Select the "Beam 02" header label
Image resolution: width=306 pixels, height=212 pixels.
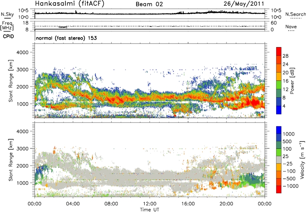click(x=149, y=4)
